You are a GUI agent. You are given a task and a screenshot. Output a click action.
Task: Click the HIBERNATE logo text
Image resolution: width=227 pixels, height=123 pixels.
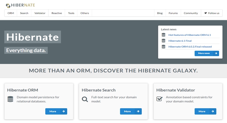[x=23, y=5]
